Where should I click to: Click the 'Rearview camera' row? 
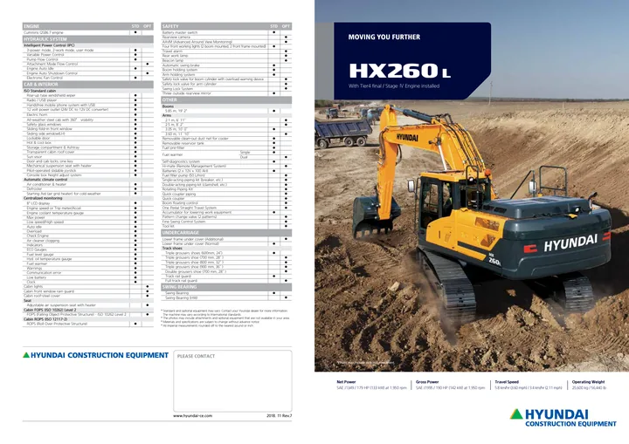click(226, 37)
